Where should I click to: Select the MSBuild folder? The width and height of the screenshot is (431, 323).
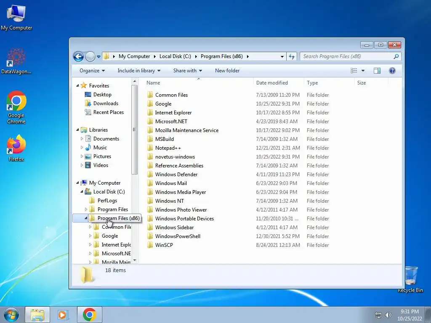(165, 139)
